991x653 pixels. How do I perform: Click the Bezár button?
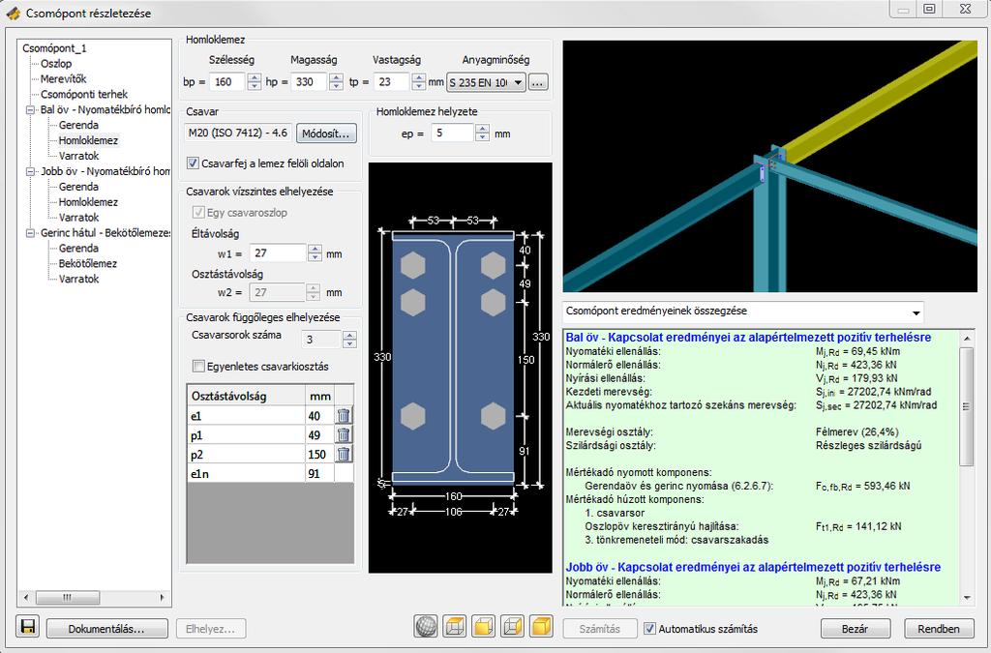(x=856, y=629)
